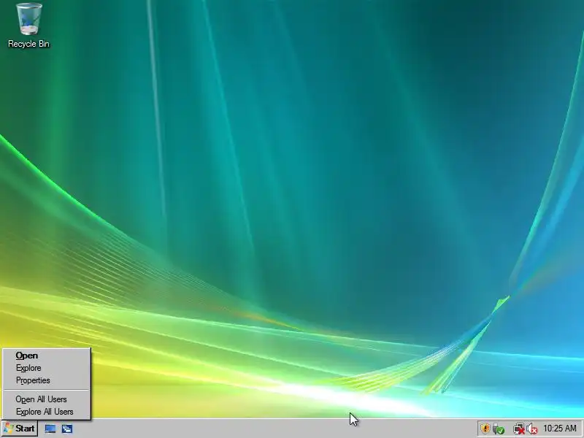Click the Start button on taskbar

[19, 429]
